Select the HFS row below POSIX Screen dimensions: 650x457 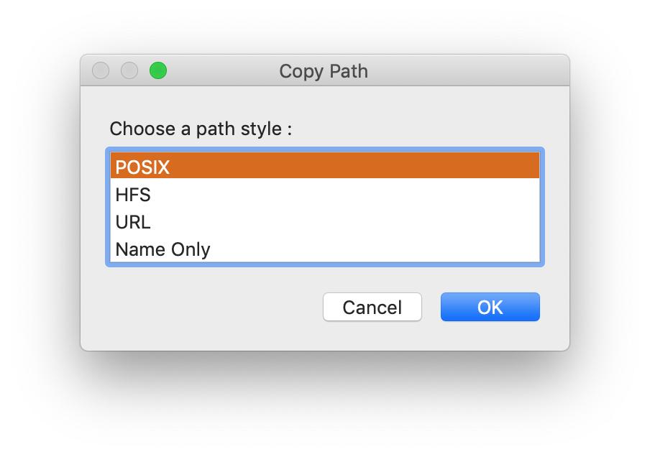click(324, 195)
